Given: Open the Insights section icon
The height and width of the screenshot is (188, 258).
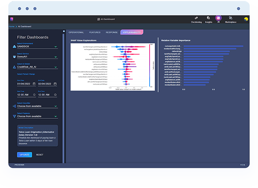Looking at the screenshot, I should click(x=208, y=18).
